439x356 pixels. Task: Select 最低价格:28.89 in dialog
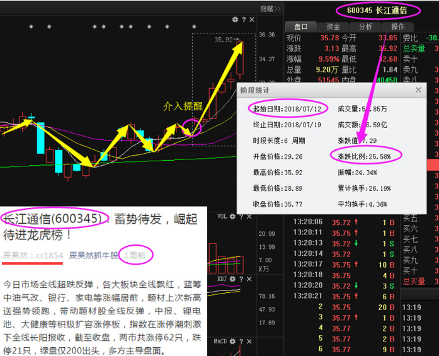click(278, 188)
